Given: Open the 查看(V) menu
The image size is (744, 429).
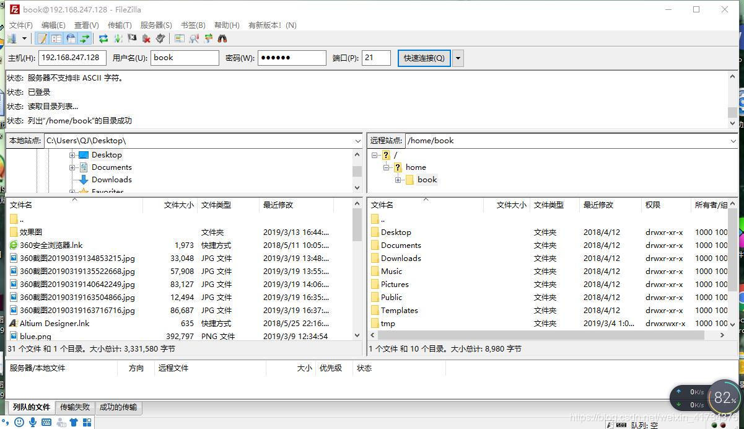Looking at the screenshot, I should pyautogui.click(x=87, y=25).
